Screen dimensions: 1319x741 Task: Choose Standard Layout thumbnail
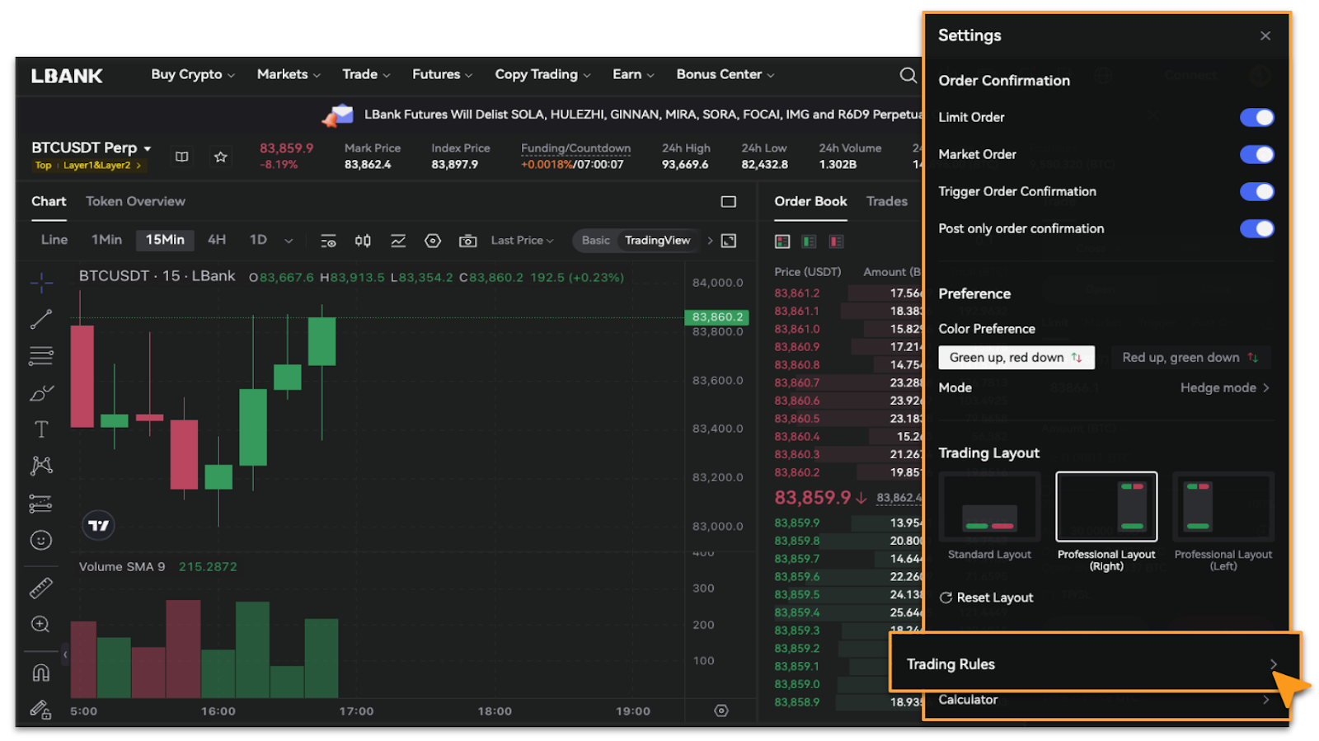[x=989, y=507]
